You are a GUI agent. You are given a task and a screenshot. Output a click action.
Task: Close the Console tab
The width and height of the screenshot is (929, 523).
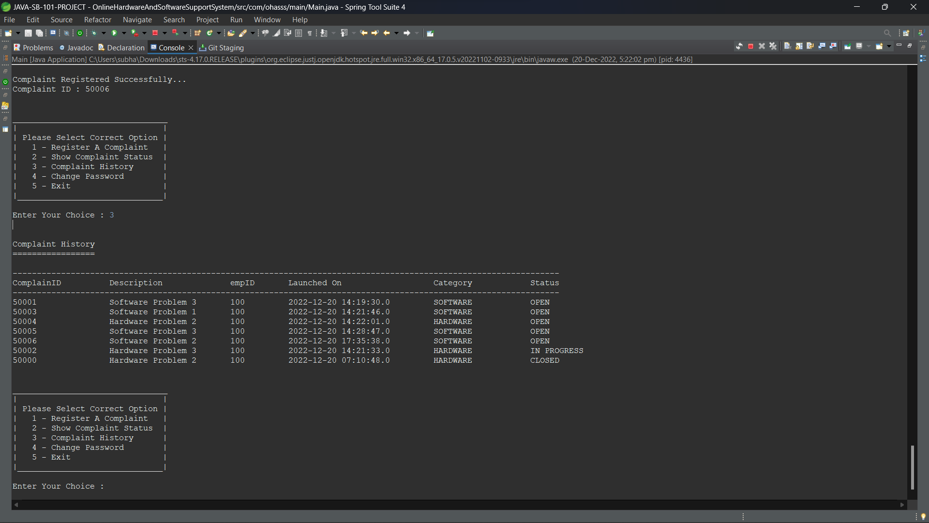(x=191, y=48)
